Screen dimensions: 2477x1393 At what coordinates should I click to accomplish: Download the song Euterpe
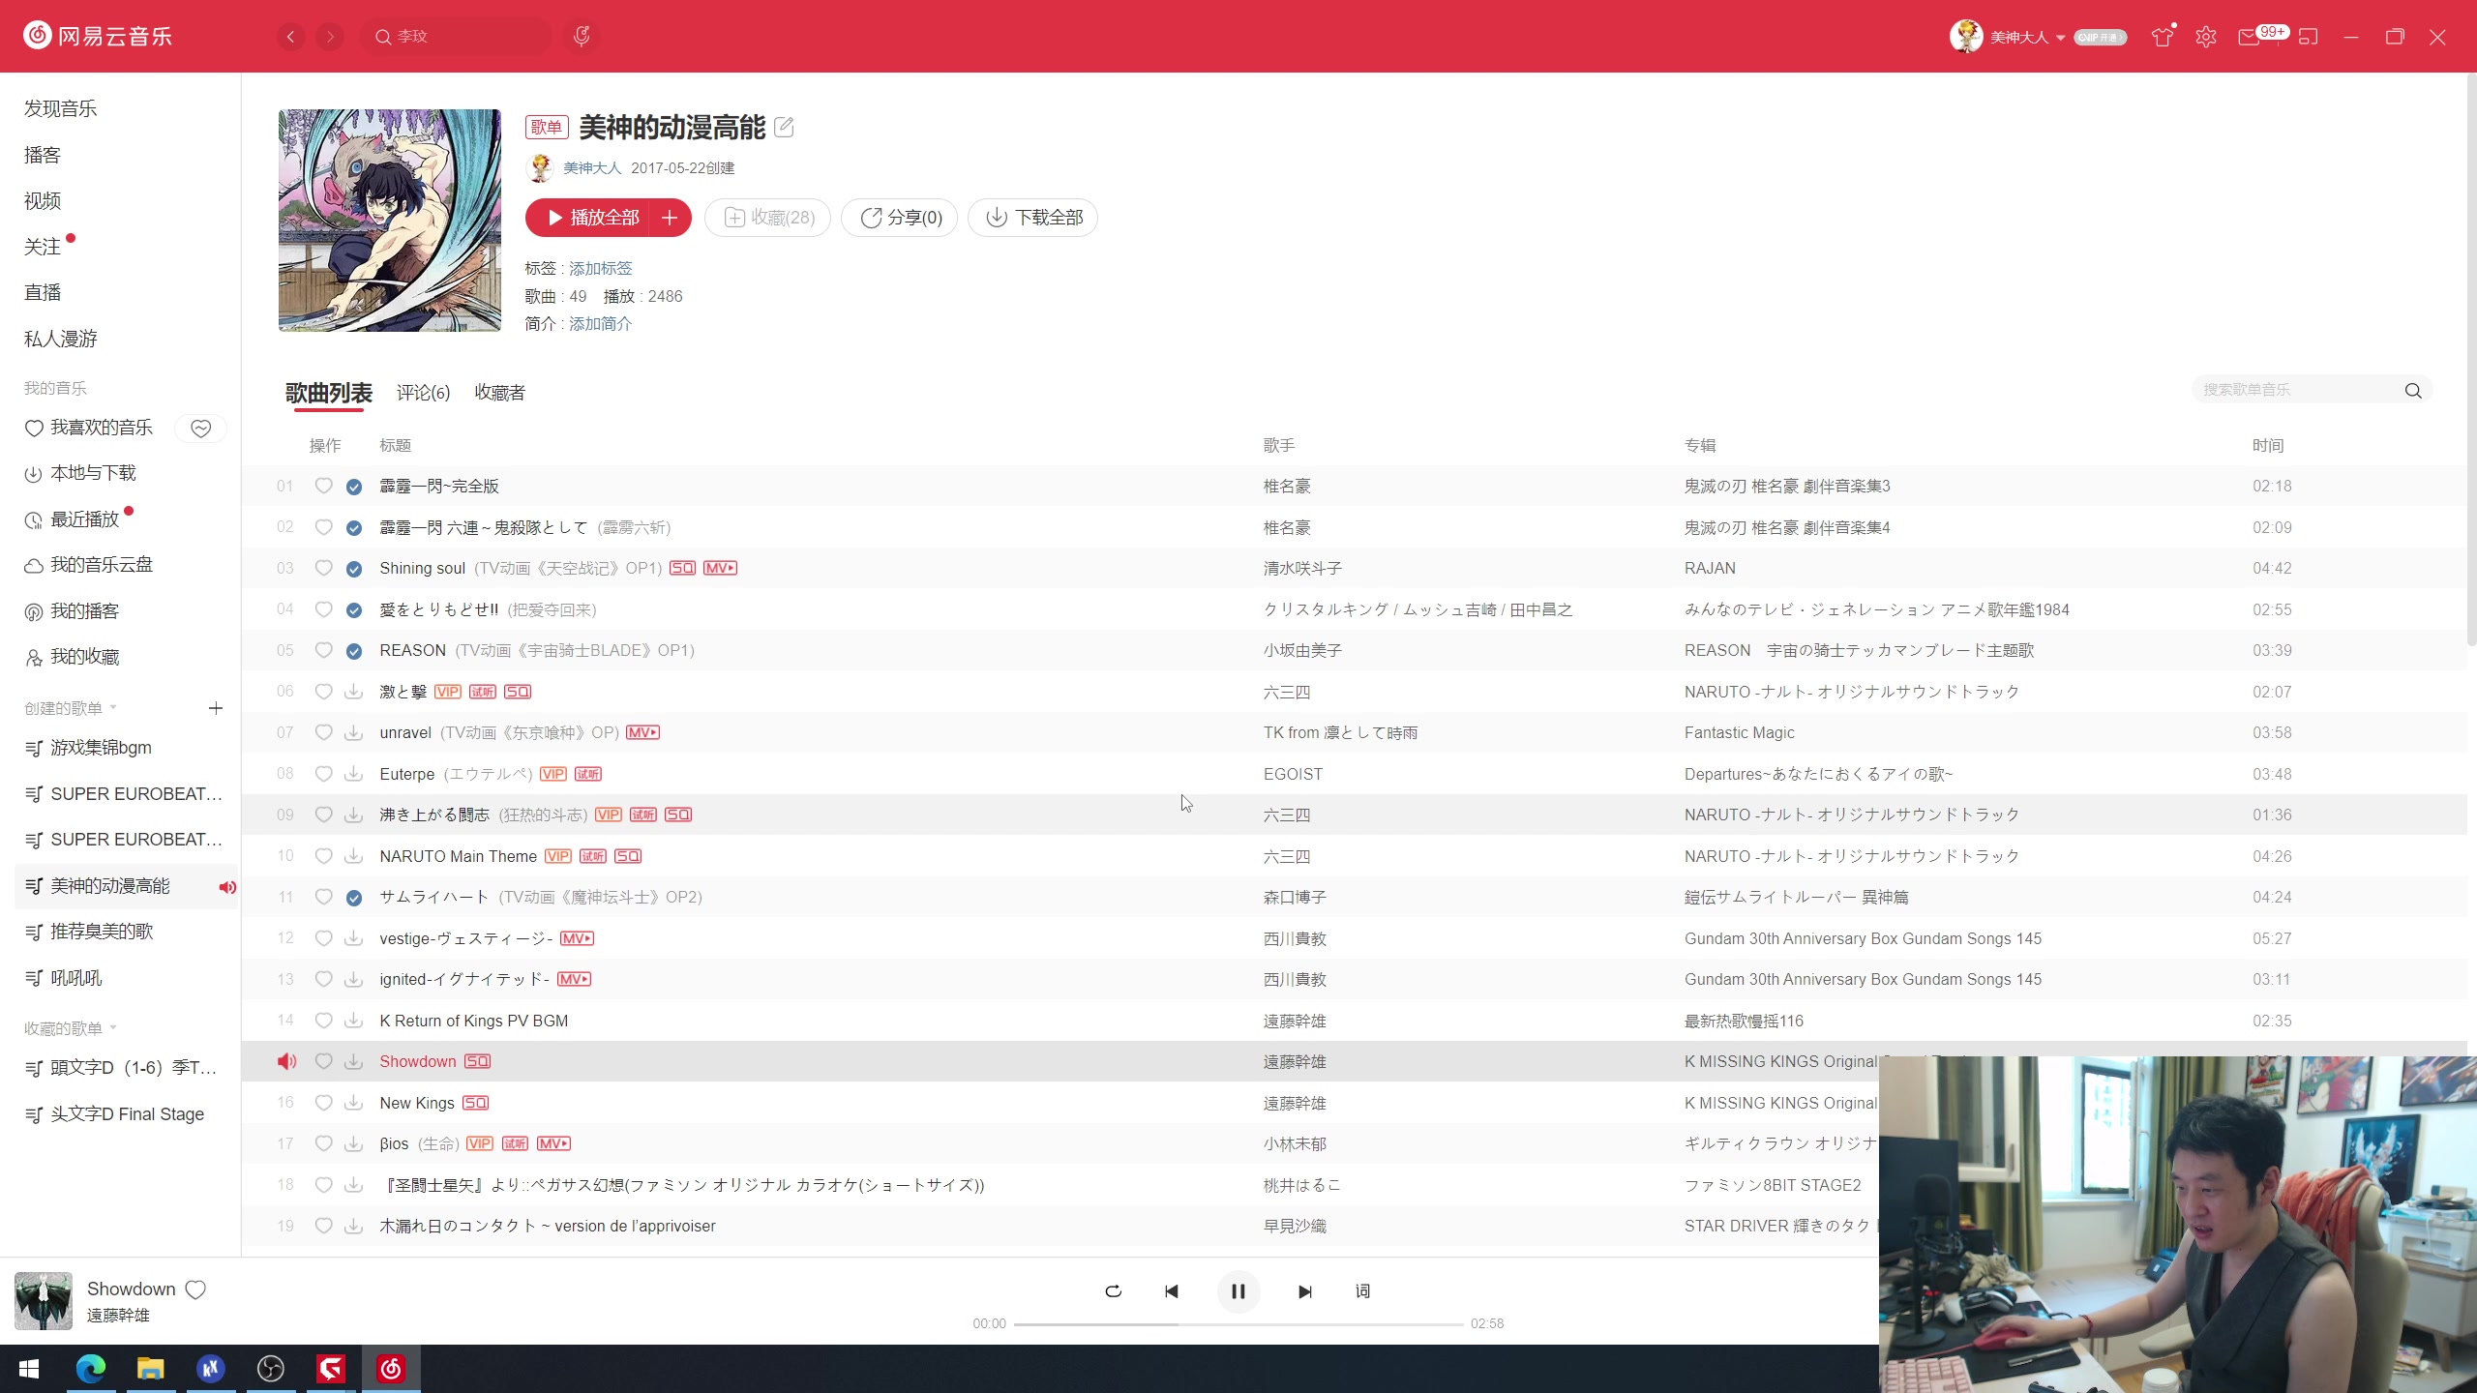coord(354,774)
